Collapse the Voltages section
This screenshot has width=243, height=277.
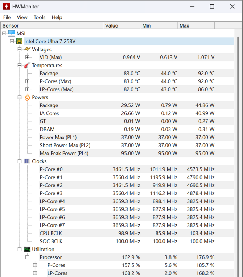click(20, 49)
